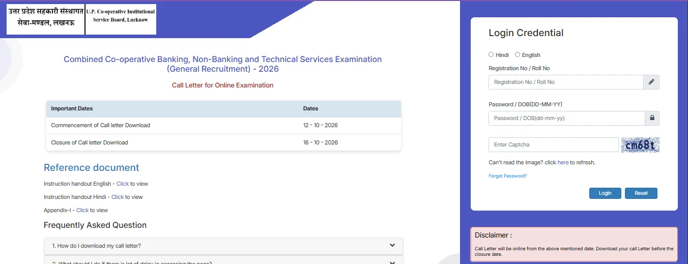Click 'here' to refresh the captcha
The height and width of the screenshot is (264, 688).
pos(563,162)
